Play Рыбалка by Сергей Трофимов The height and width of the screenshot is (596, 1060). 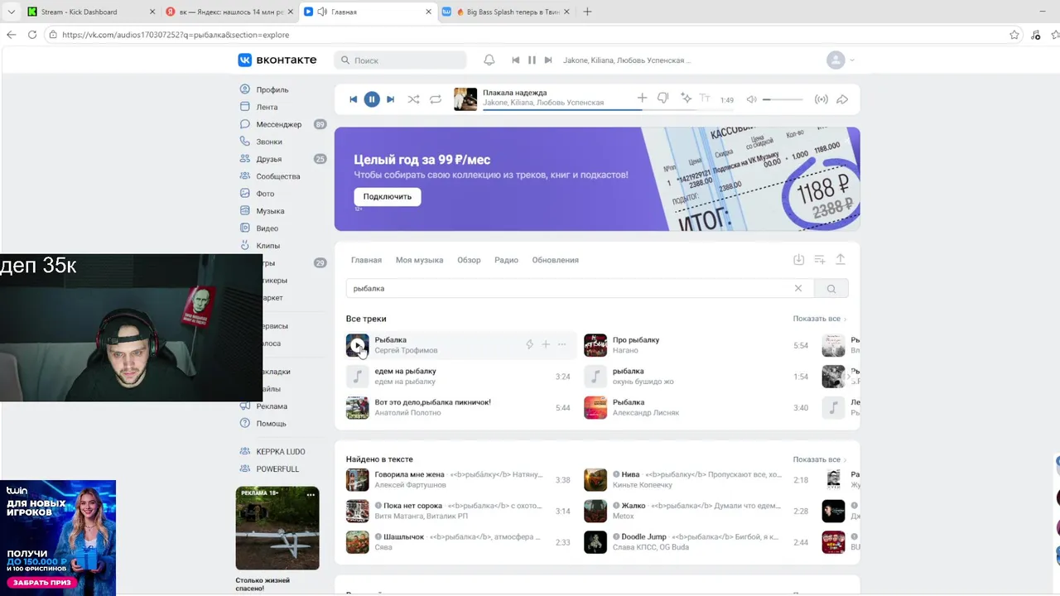357,345
